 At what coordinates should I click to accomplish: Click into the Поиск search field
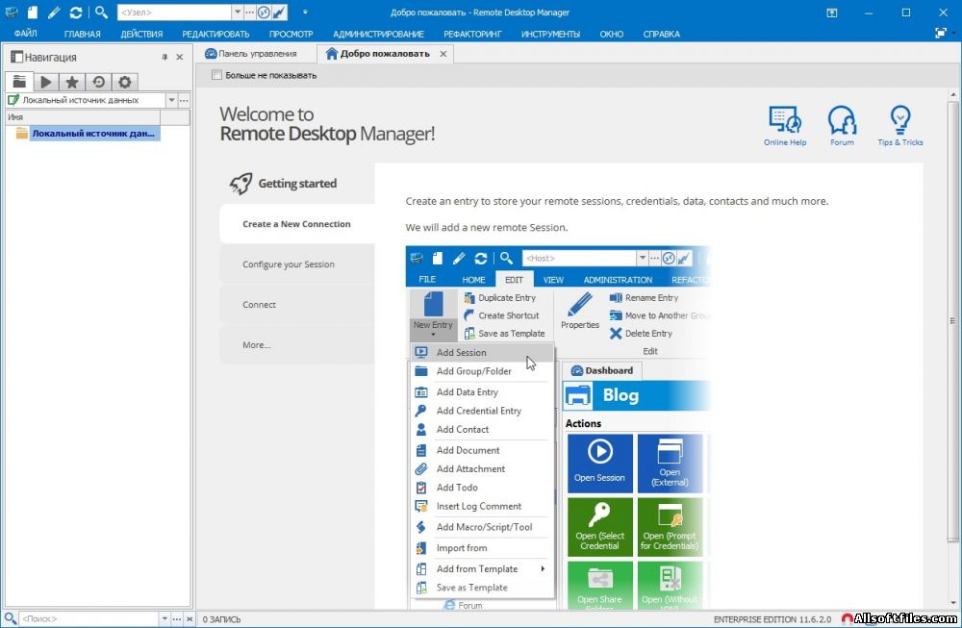(x=89, y=618)
